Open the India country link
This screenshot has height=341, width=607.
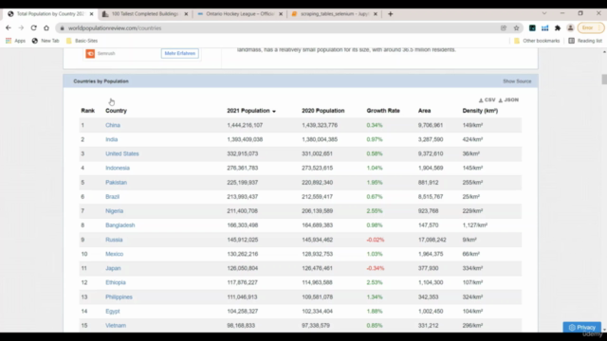tap(112, 139)
